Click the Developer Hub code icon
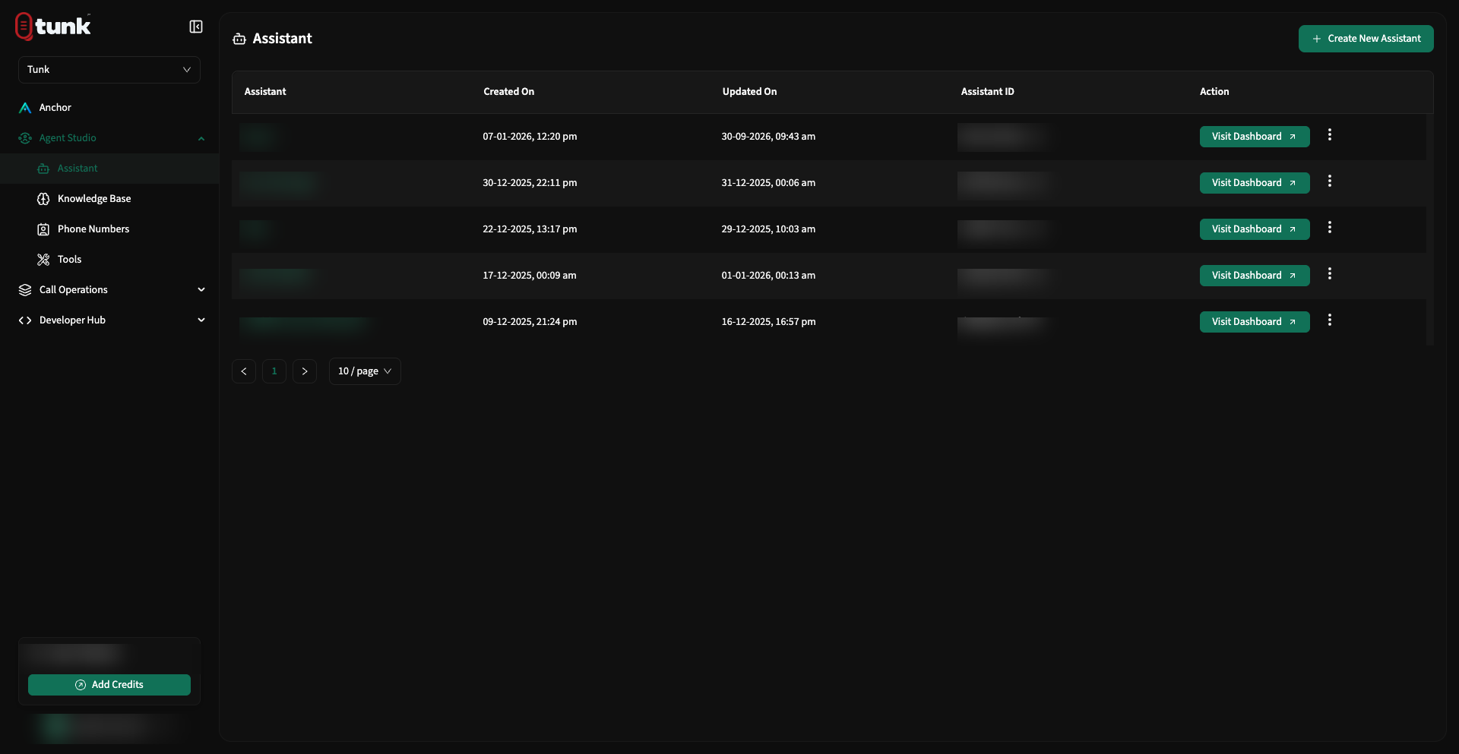1459x754 pixels. [x=25, y=320]
